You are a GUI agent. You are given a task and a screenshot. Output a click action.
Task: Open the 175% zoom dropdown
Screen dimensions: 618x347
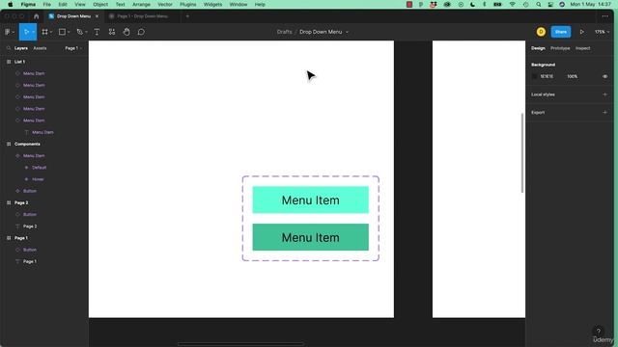click(603, 32)
